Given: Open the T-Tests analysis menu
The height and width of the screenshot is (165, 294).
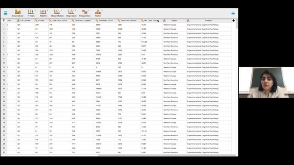Looking at the screenshot, I should (x=31, y=13).
